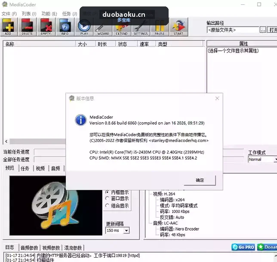Open the 工作模式 Normal dropdown

coord(262,160)
